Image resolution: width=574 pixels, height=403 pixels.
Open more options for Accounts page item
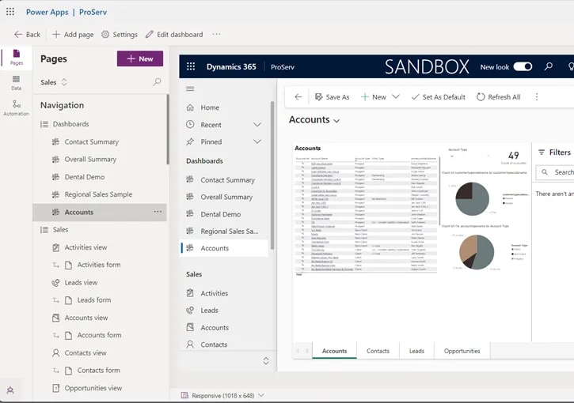pos(158,212)
